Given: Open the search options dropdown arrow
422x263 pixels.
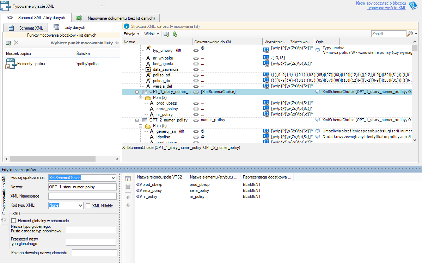Looking at the screenshot, I should point(416,34).
